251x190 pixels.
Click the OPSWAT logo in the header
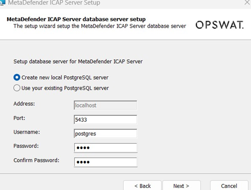coord(220,25)
